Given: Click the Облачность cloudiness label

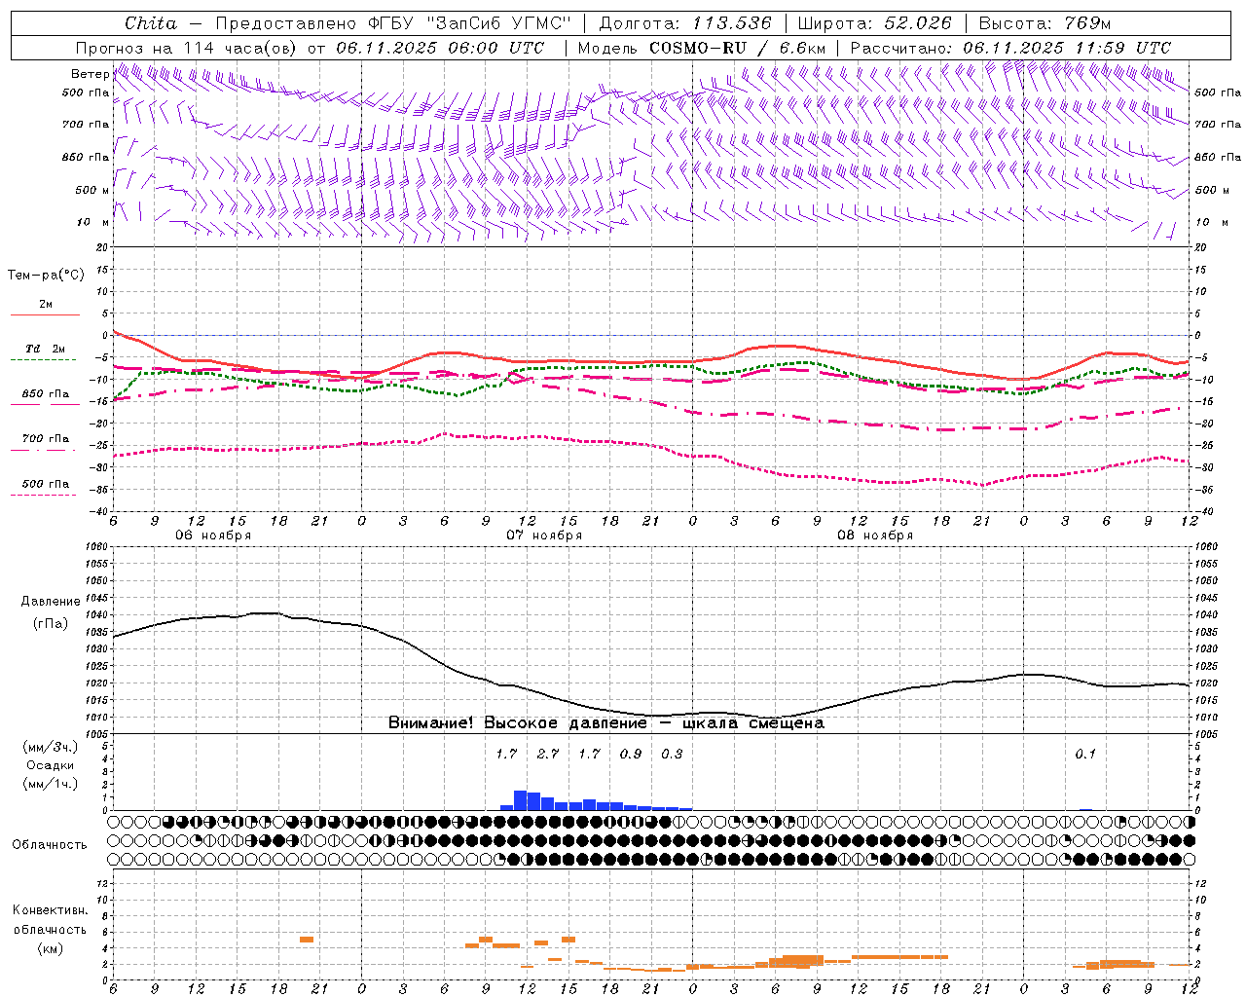Looking at the screenshot, I should tap(50, 844).
